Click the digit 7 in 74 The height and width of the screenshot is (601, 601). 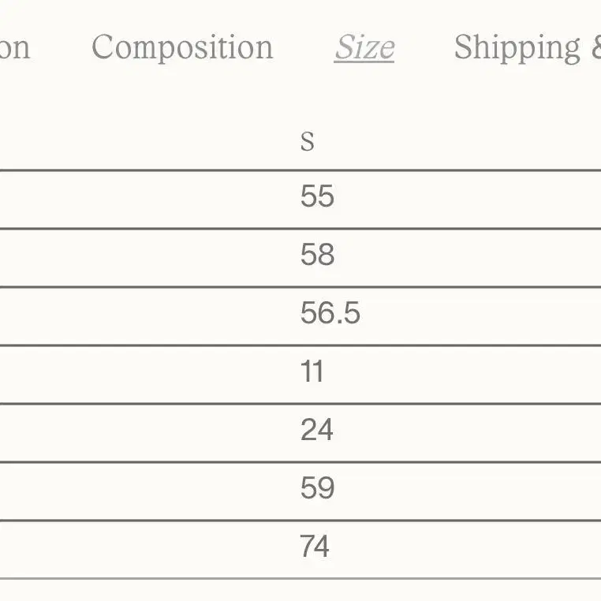tap(307, 547)
